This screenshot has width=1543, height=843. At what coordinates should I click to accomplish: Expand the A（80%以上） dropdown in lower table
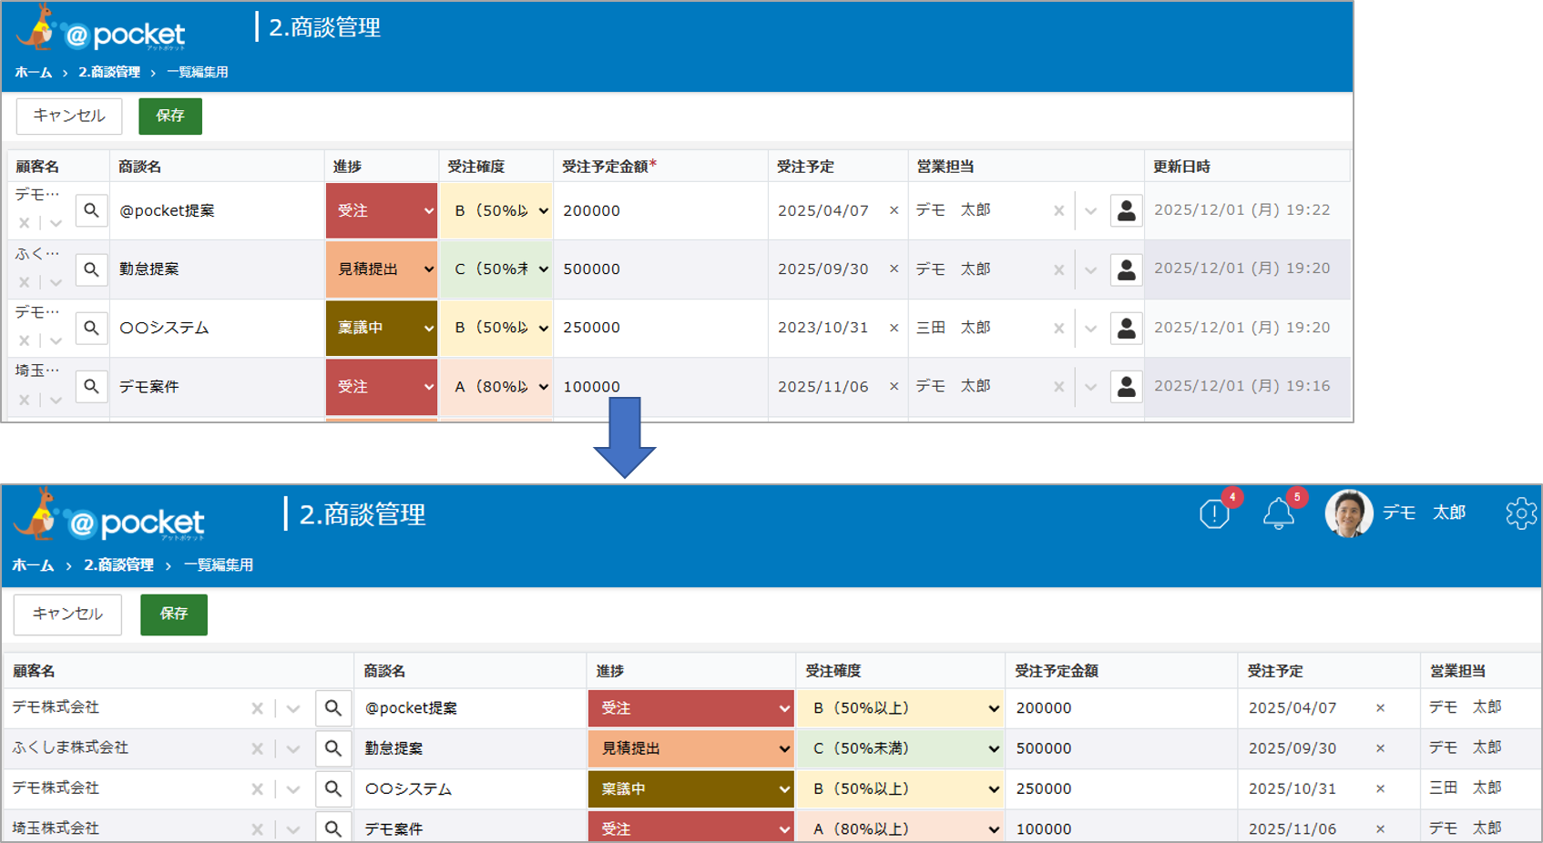point(900,828)
